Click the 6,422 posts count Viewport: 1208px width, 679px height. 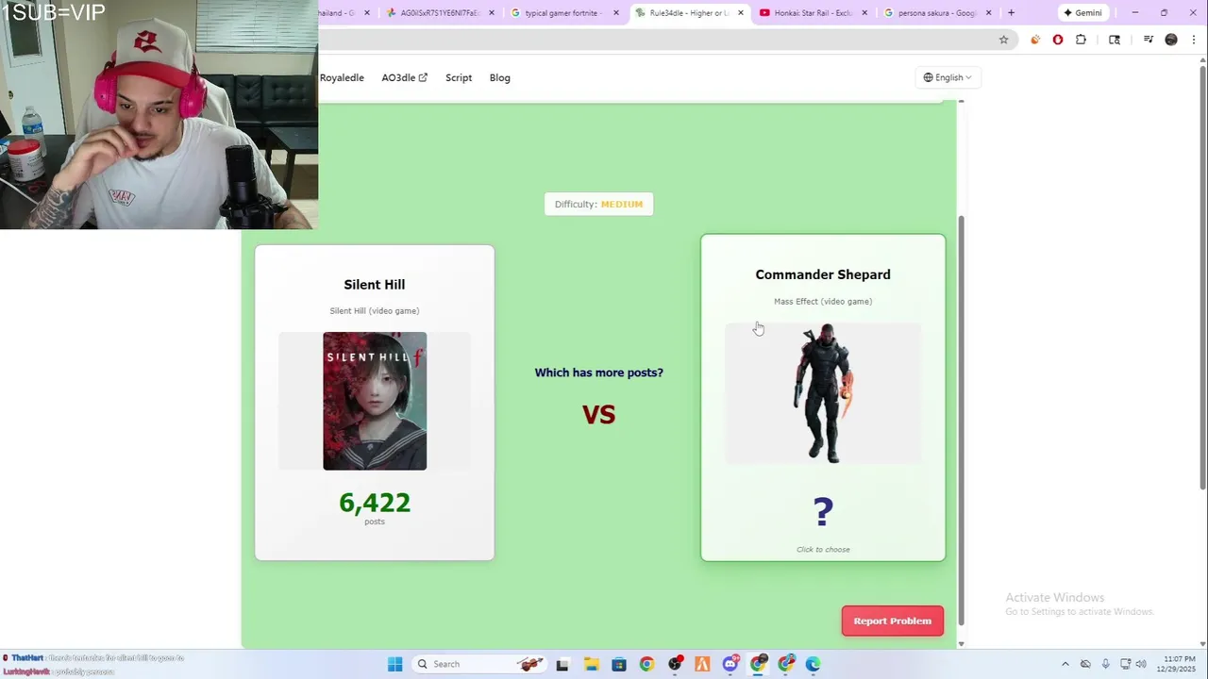pyautogui.click(x=375, y=503)
